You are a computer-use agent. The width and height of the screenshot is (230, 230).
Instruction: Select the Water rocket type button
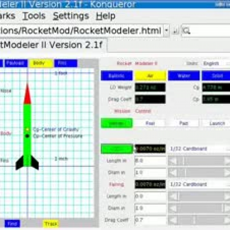pyautogui.click(x=184, y=75)
